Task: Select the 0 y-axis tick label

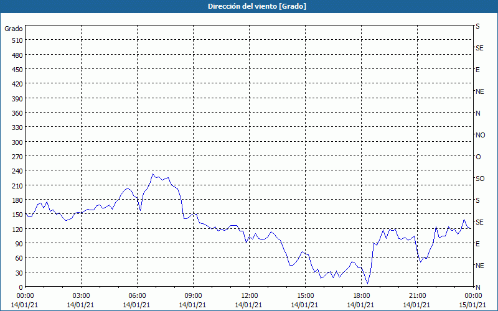Action: point(21,287)
